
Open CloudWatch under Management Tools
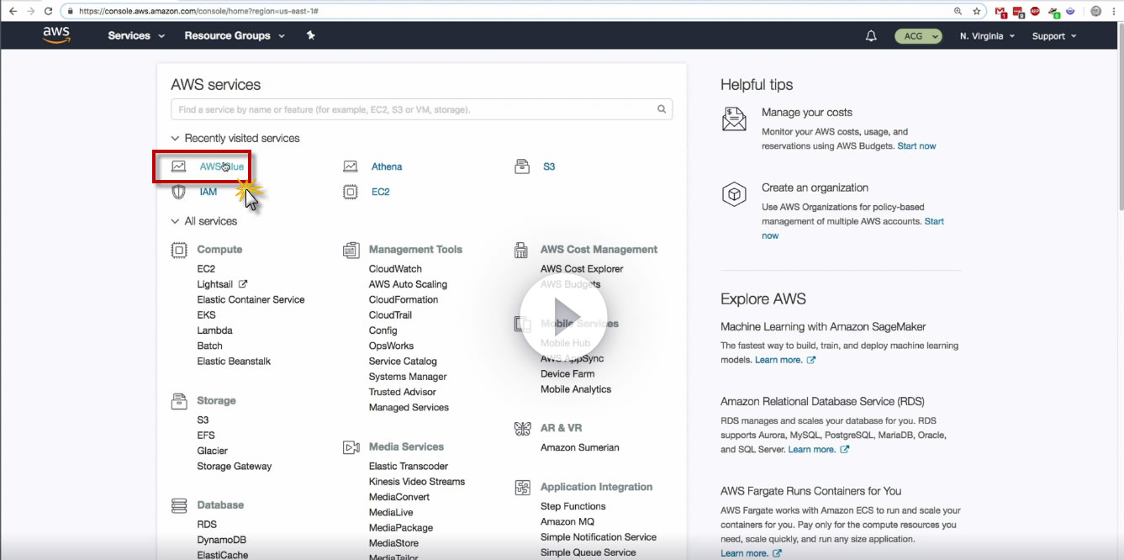point(395,269)
